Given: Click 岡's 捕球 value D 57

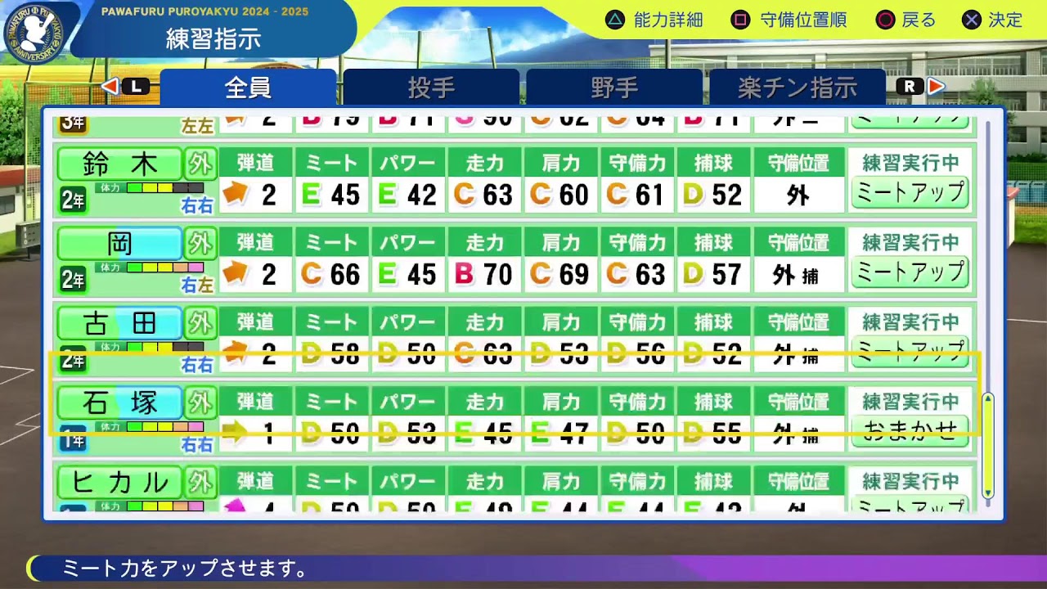Looking at the screenshot, I should (x=713, y=274).
